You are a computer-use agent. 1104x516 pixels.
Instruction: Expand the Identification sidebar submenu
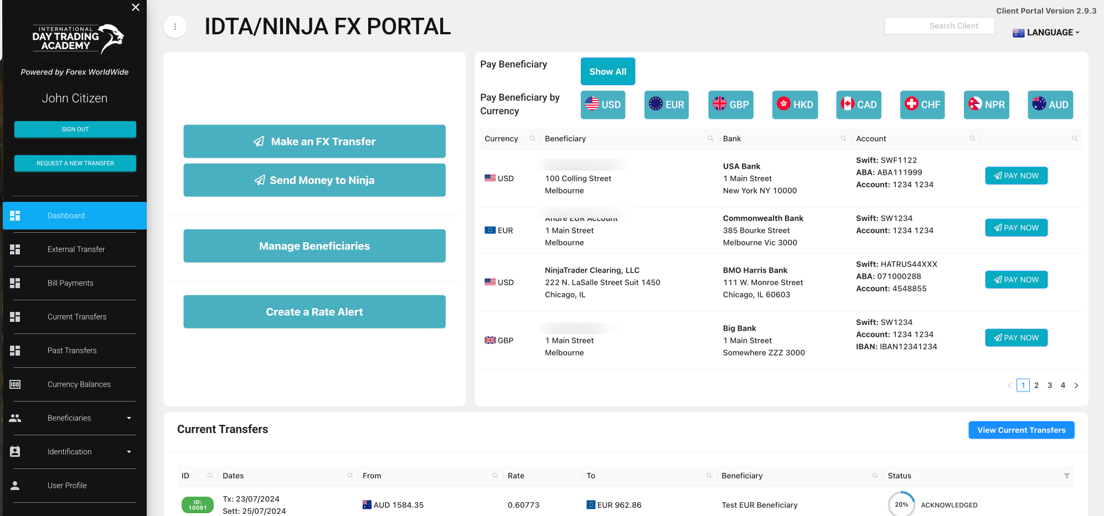(x=129, y=452)
